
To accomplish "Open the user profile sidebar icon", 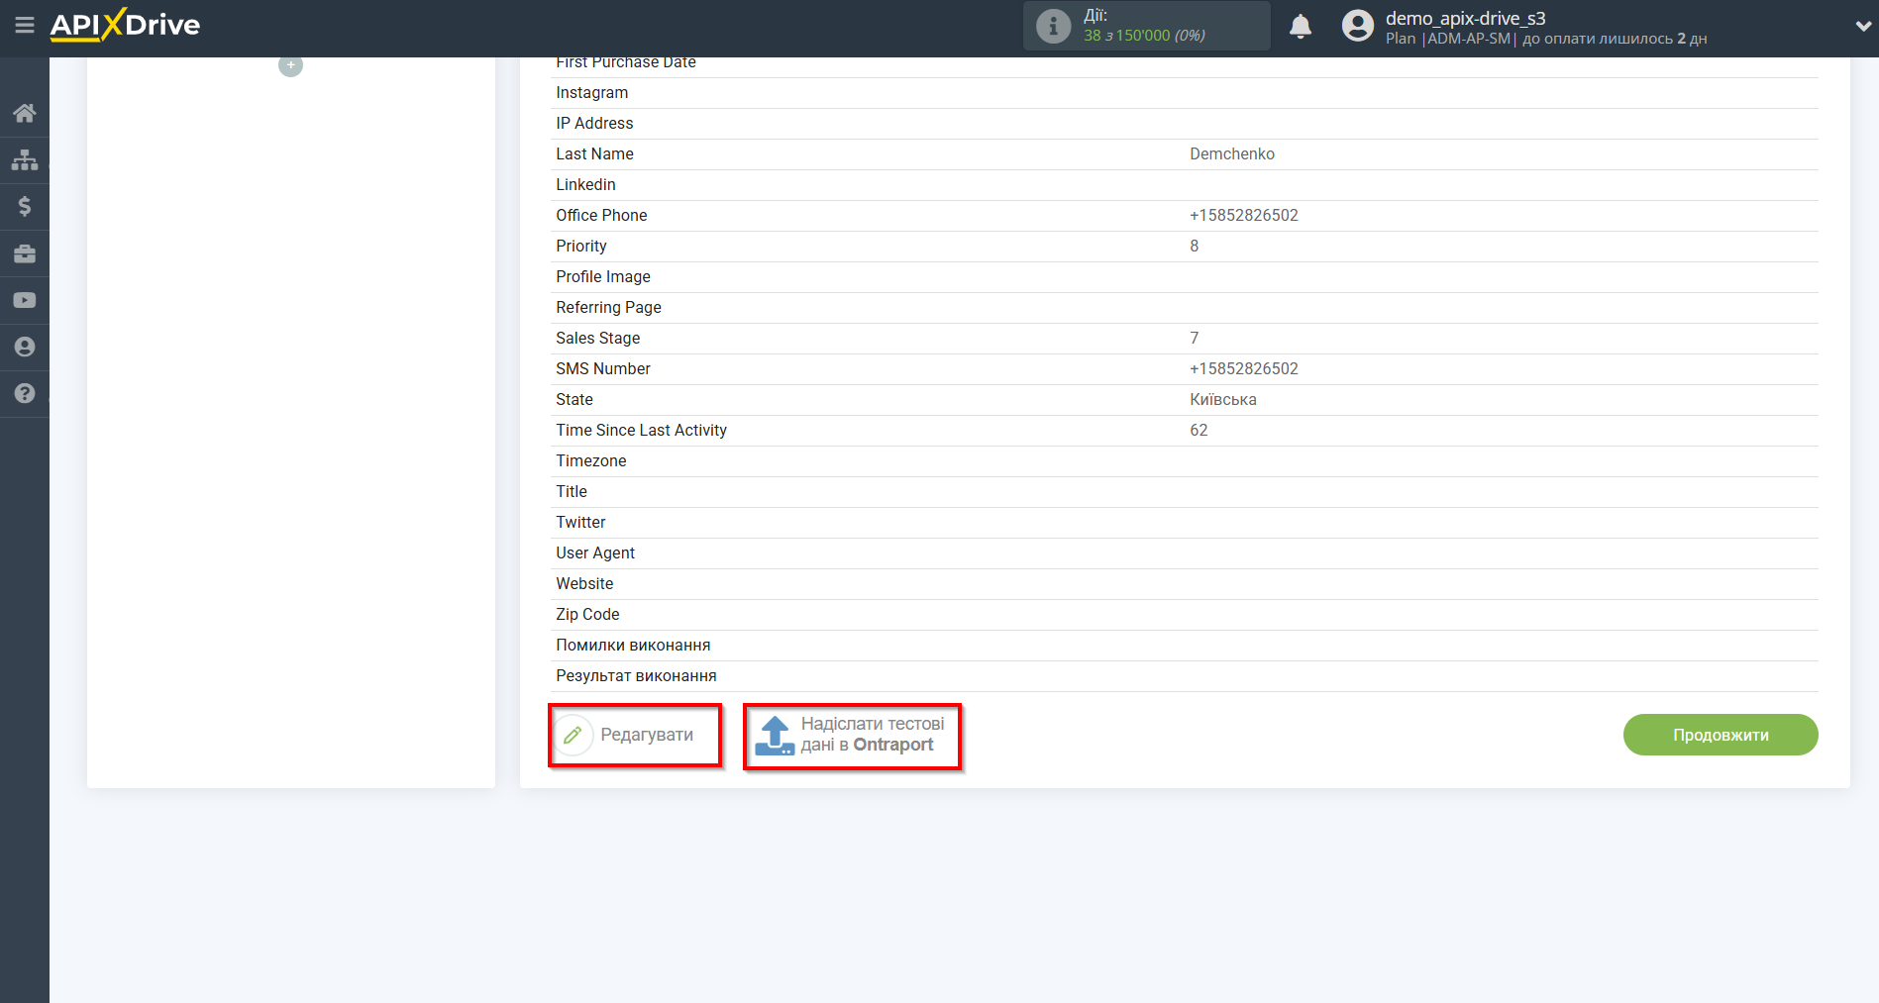I will [x=25, y=347].
